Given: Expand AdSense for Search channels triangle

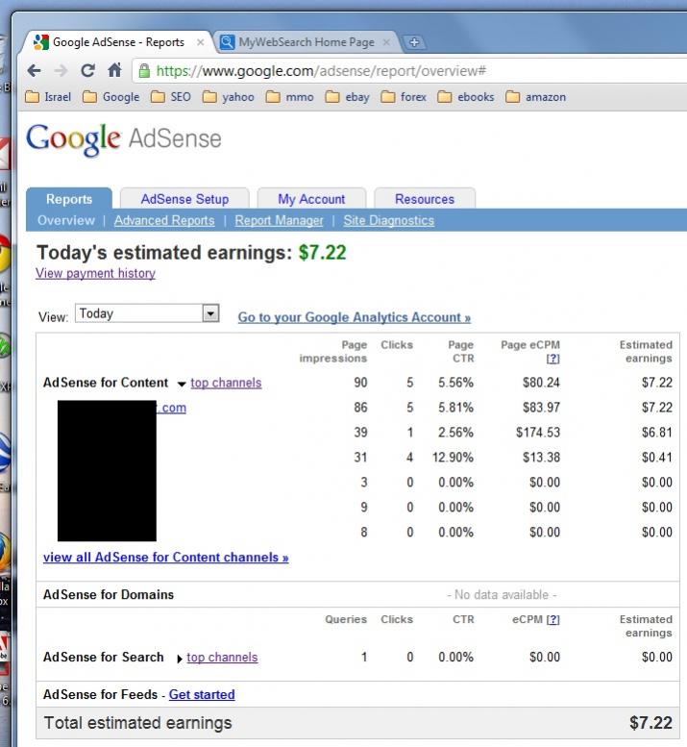Looking at the screenshot, I should tap(180, 659).
